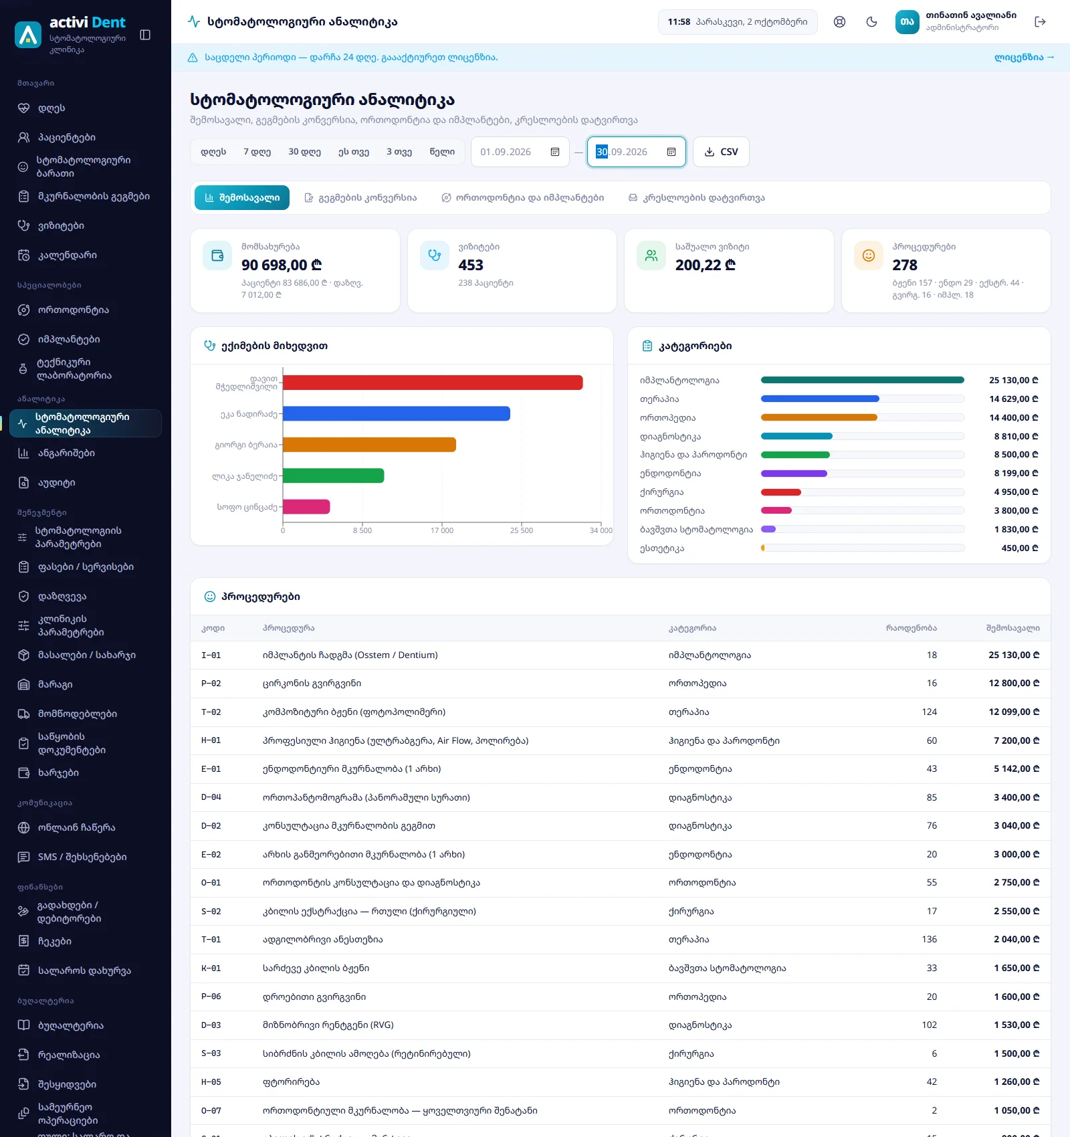
Task: Click row ცირკონის გვირგვინი
Action: pyautogui.click(x=621, y=684)
